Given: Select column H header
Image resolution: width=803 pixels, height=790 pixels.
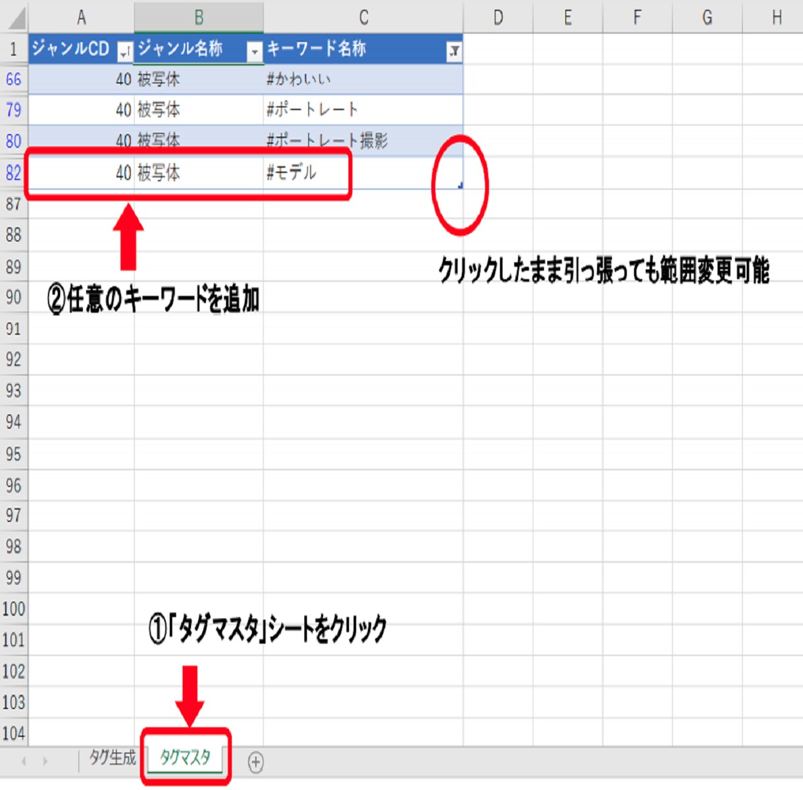Looking at the screenshot, I should pyautogui.click(x=773, y=18).
